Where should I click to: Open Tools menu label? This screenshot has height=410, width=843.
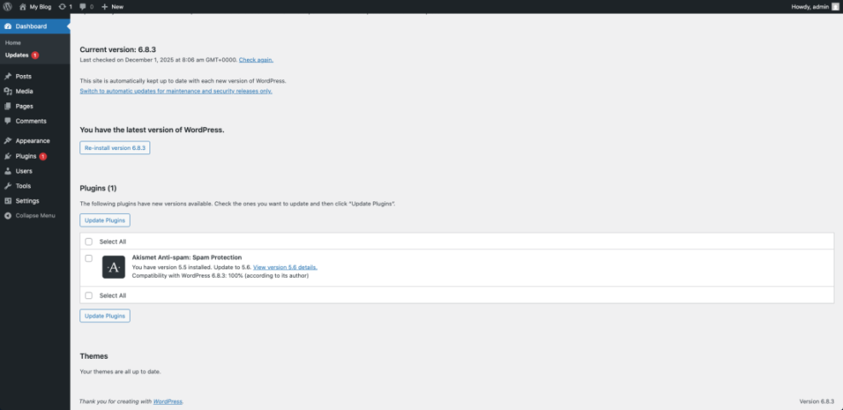[23, 186]
